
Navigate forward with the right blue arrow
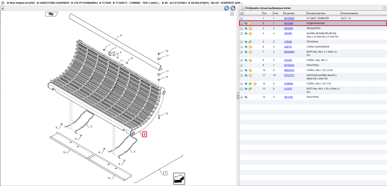coord(232,8)
